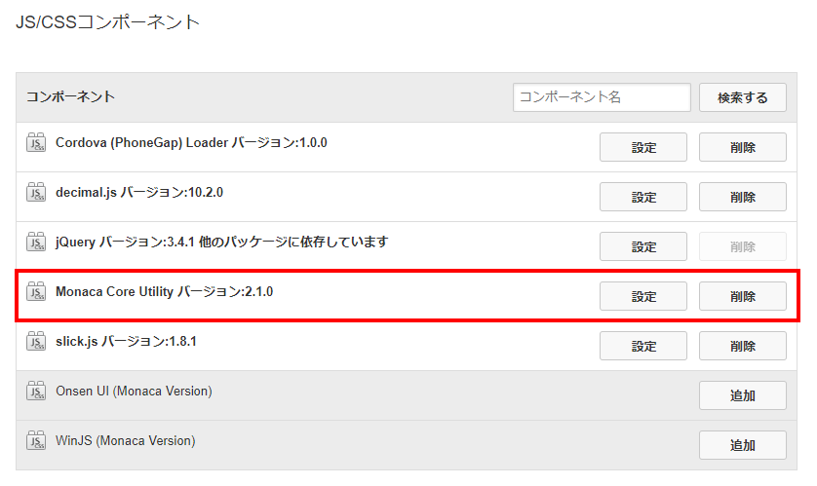Screen dimensions: 817x486
Task: Remove decimal.js with 削除 button
Action: [x=743, y=197]
